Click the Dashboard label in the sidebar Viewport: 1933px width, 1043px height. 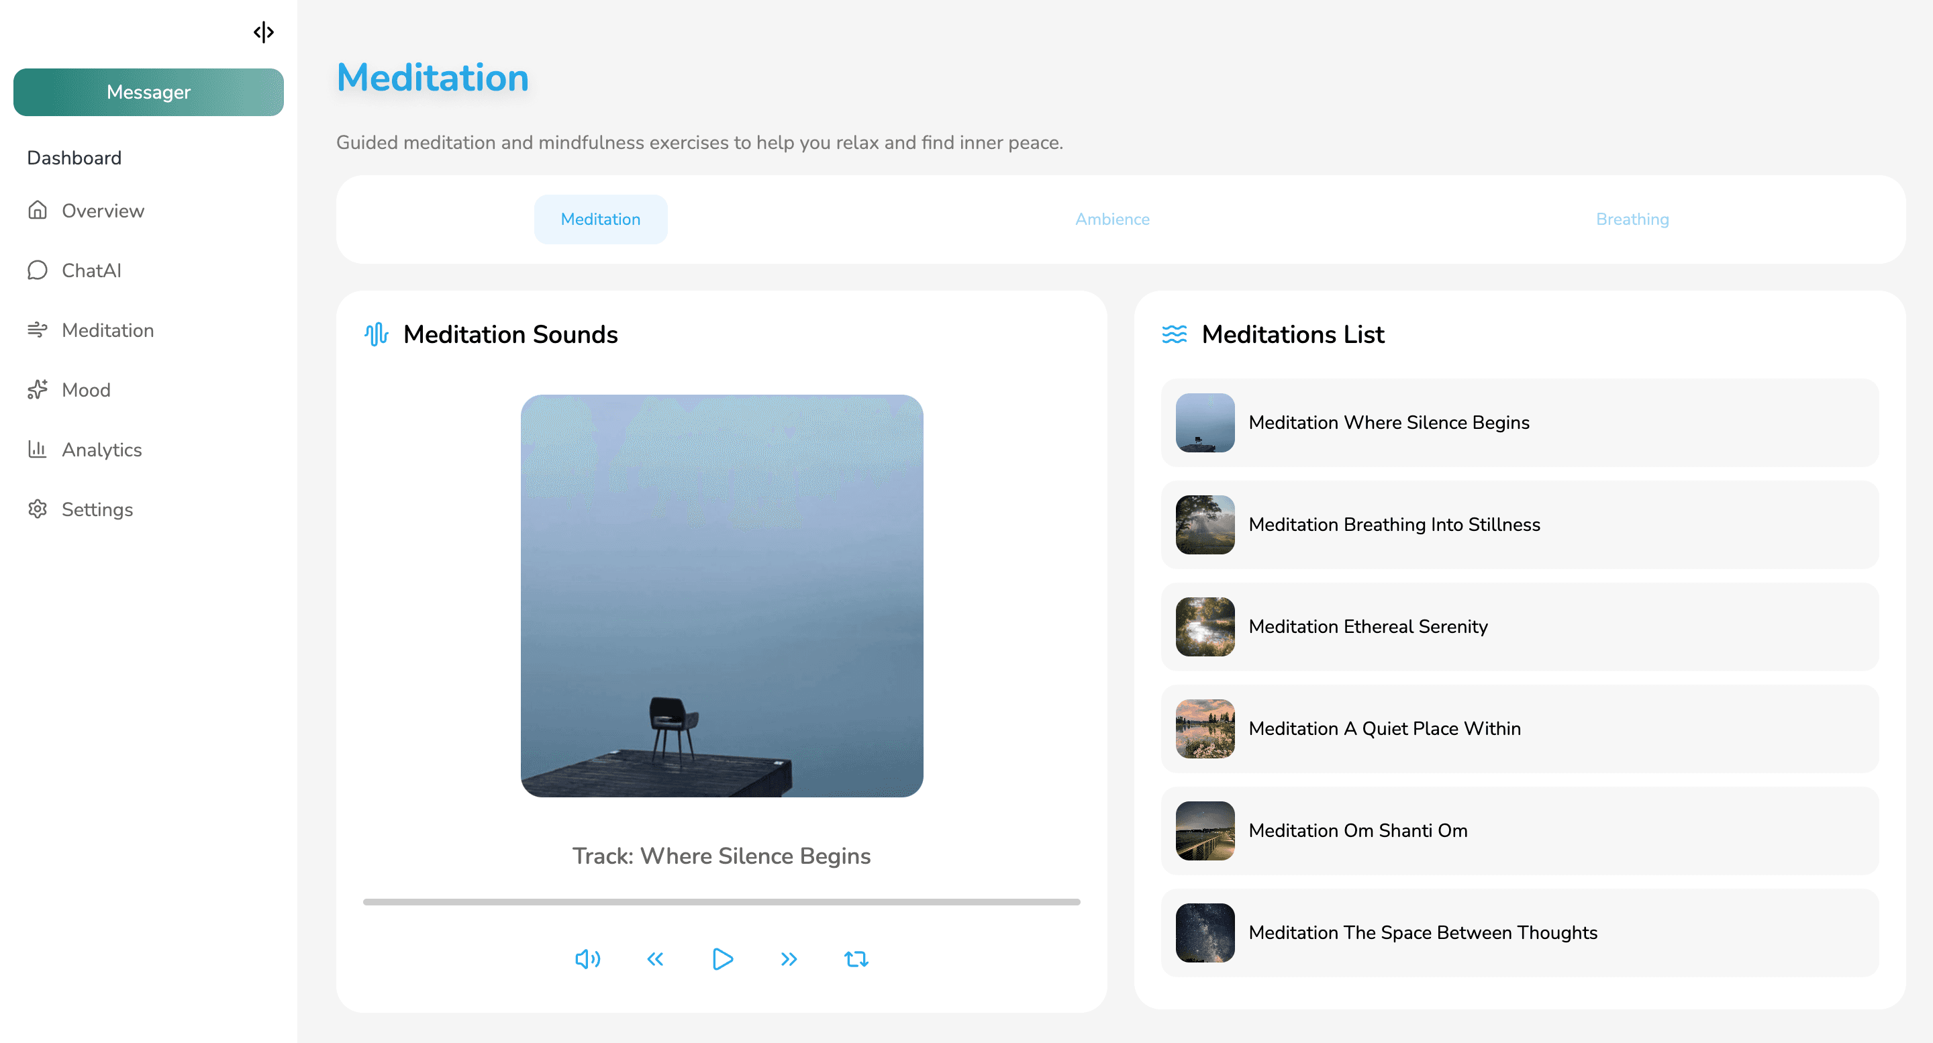74,158
